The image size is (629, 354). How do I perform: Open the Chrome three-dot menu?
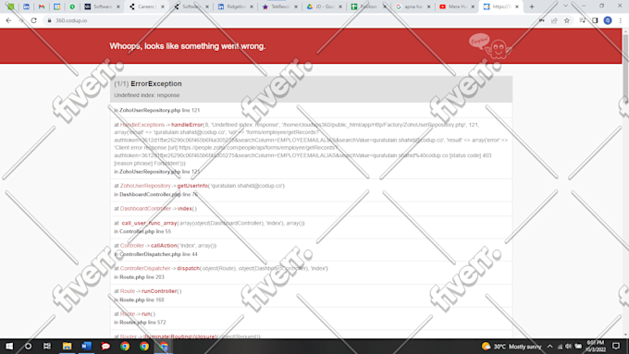click(621, 20)
